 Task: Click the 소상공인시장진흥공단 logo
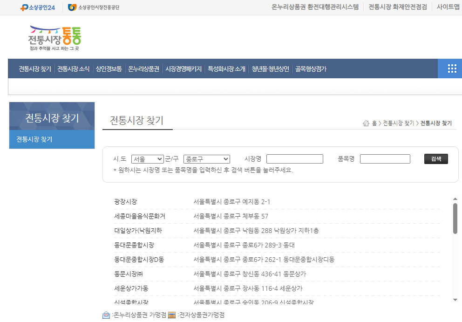[94, 7]
